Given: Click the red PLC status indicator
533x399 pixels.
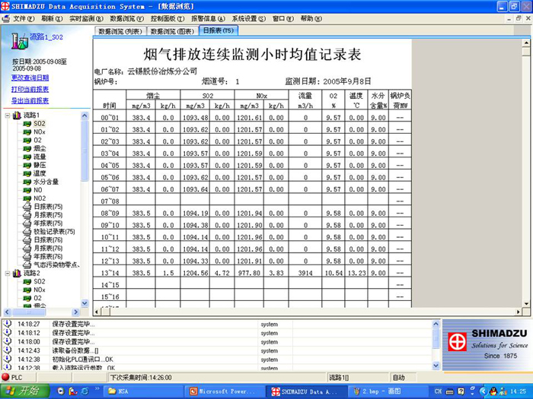Looking at the screenshot, I should [x=6, y=377].
